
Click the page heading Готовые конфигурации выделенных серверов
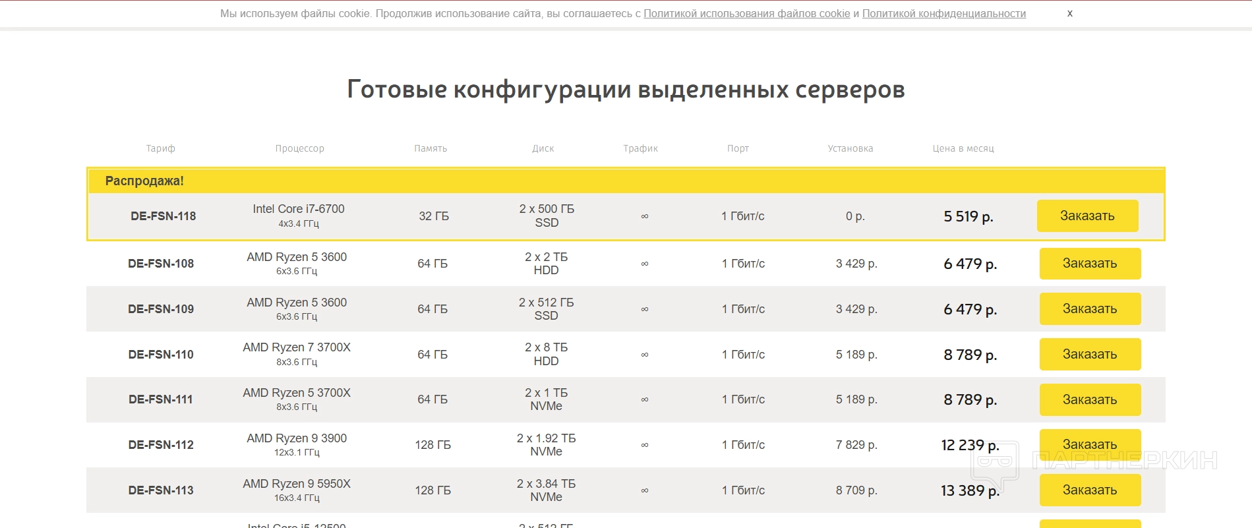pos(626,89)
